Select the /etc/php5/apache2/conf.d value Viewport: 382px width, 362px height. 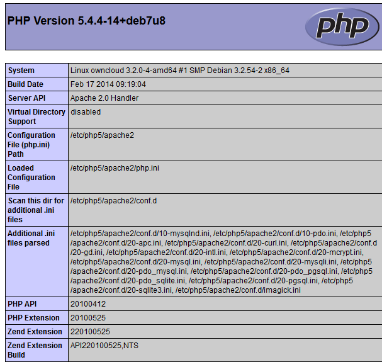pos(113,201)
